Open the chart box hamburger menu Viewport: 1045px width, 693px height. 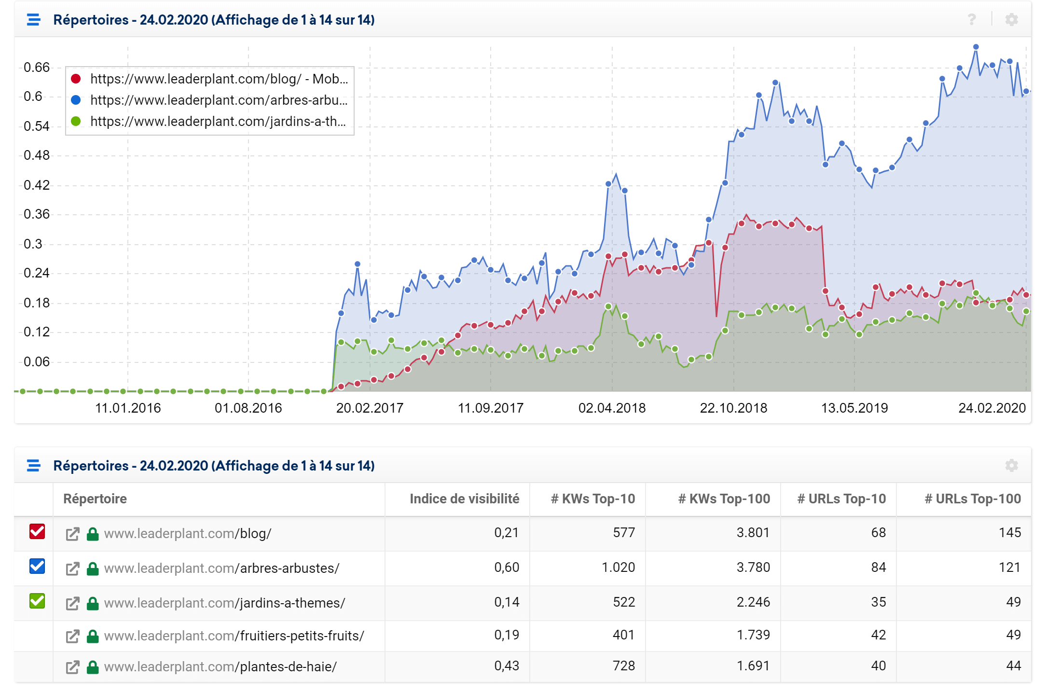33,20
